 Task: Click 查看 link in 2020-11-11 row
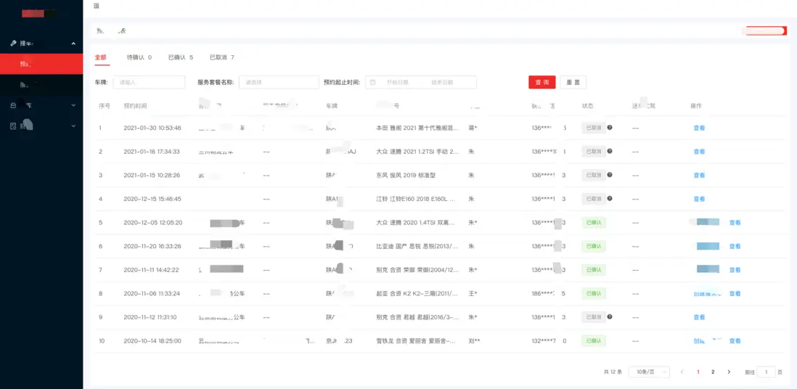click(735, 270)
